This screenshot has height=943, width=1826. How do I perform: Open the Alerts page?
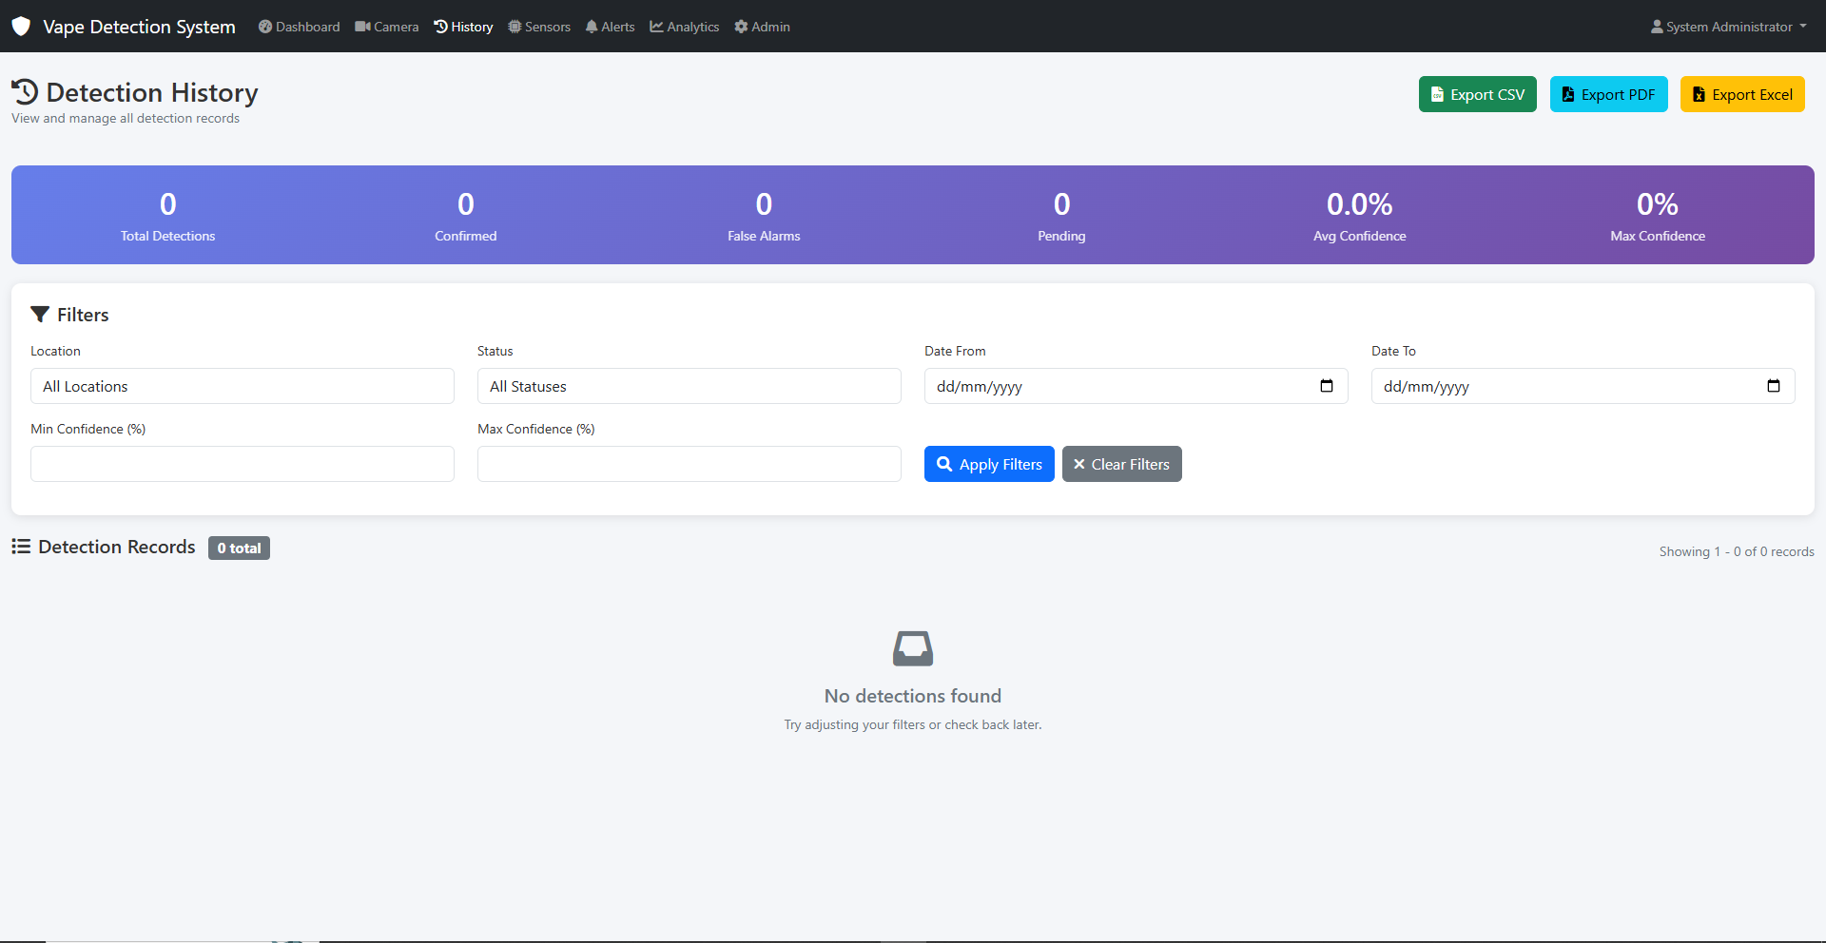[x=610, y=27]
